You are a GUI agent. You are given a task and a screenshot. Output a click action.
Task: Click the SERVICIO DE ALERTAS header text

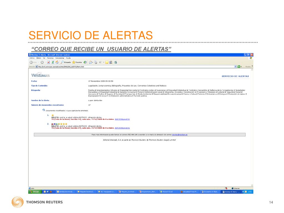coord(235,76)
